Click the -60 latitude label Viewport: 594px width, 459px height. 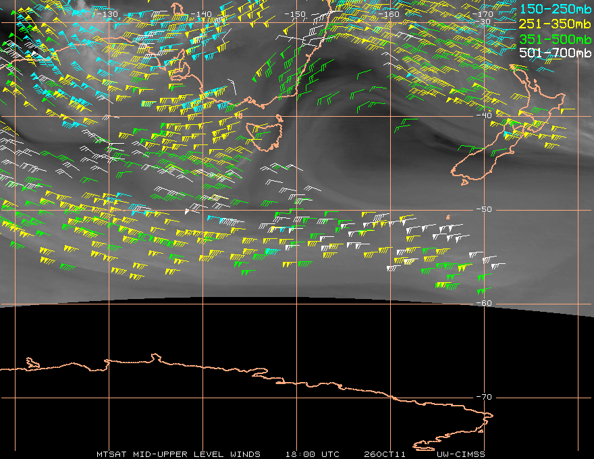click(x=484, y=303)
